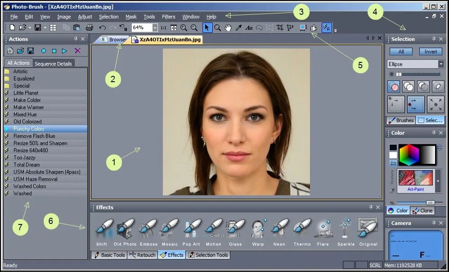Choose the Sparkle effect
Image resolution: width=449 pixels, height=272 pixels.
346,233
